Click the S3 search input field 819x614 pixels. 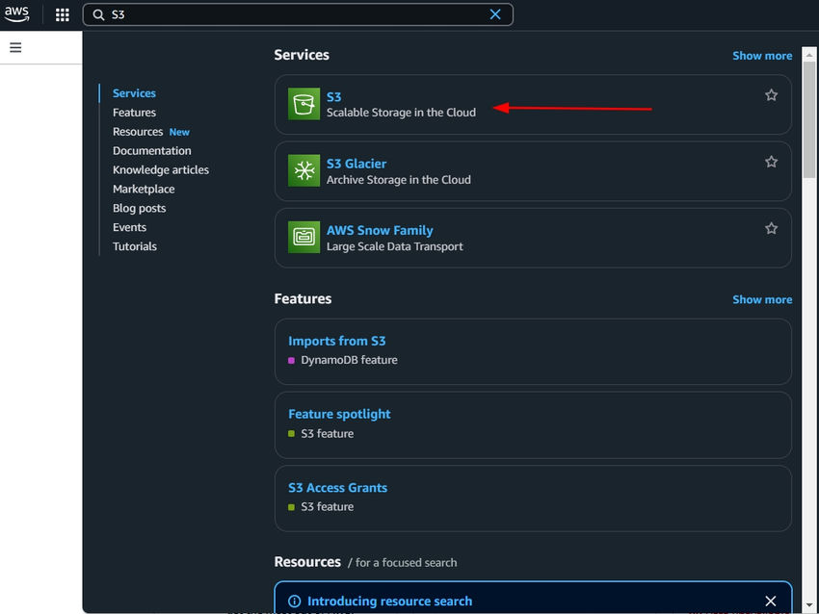pyautogui.click(x=298, y=14)
